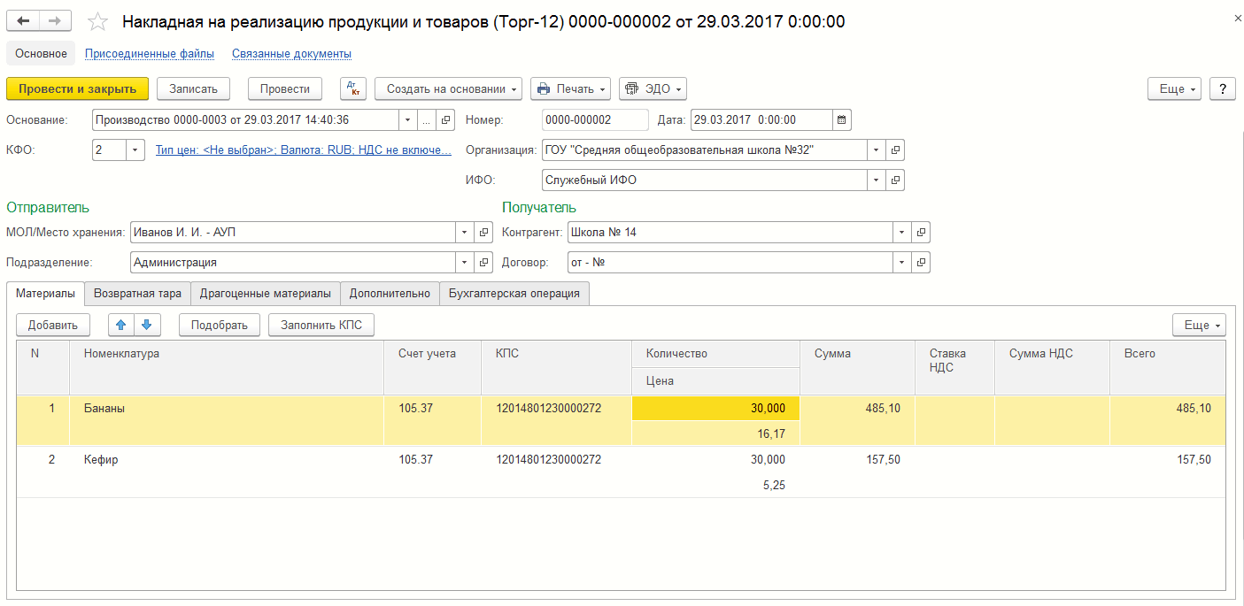Click Провести и закрыть button
Screen dimensions: 1244x606
[x=78, y=88]
